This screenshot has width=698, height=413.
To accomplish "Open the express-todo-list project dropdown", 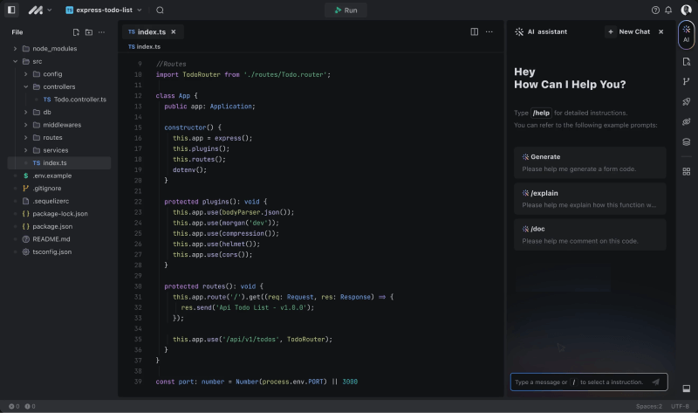I will 104,10.
